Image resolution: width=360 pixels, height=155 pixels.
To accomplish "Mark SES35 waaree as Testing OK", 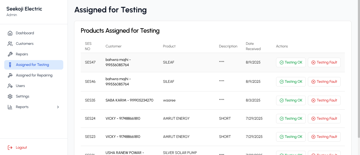I will 291,100.
